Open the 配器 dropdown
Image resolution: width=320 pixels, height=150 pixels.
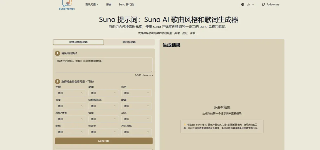136,106
